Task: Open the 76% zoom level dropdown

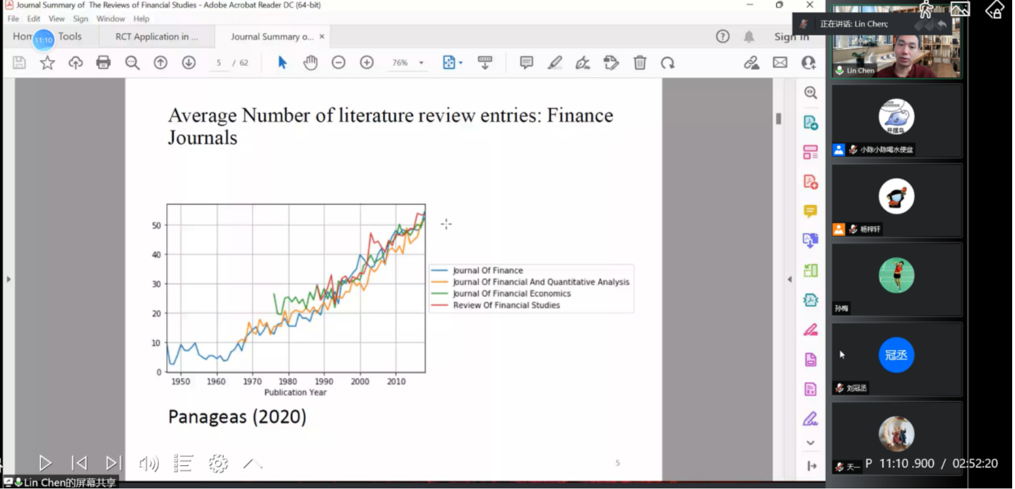Action: 421,62
